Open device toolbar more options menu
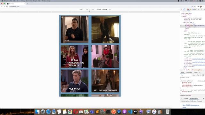Viewport: 205px width, 115px height. pos(178,9)
